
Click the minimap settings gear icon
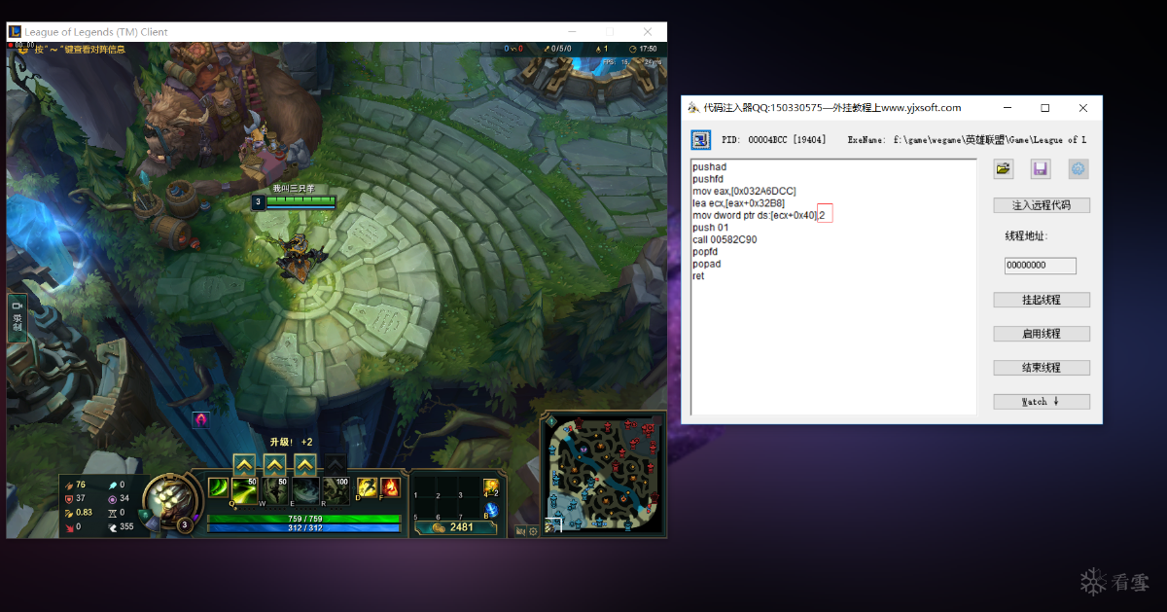coord(533,531)
